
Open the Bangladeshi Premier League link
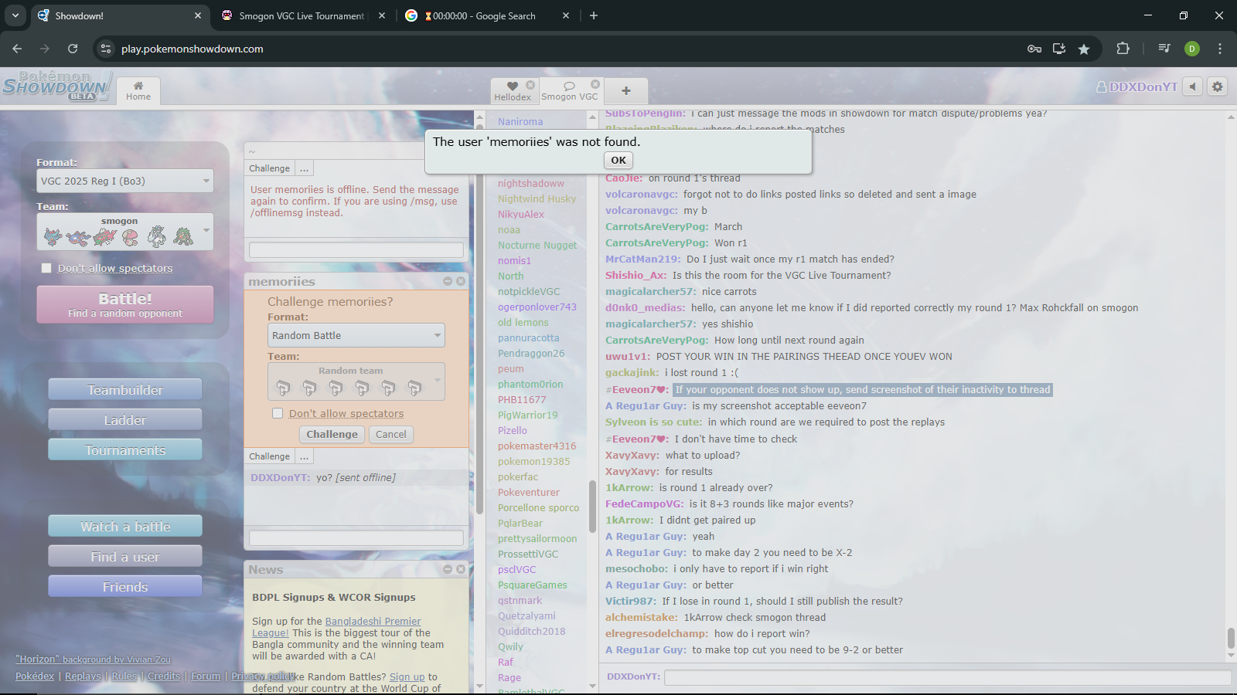click(x=336, y=627)
